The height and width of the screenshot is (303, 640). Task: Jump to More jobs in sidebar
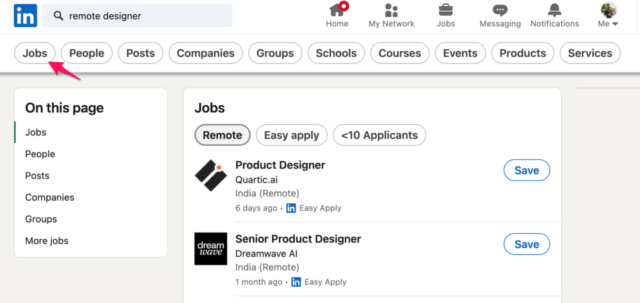click(x=47, y=241)
